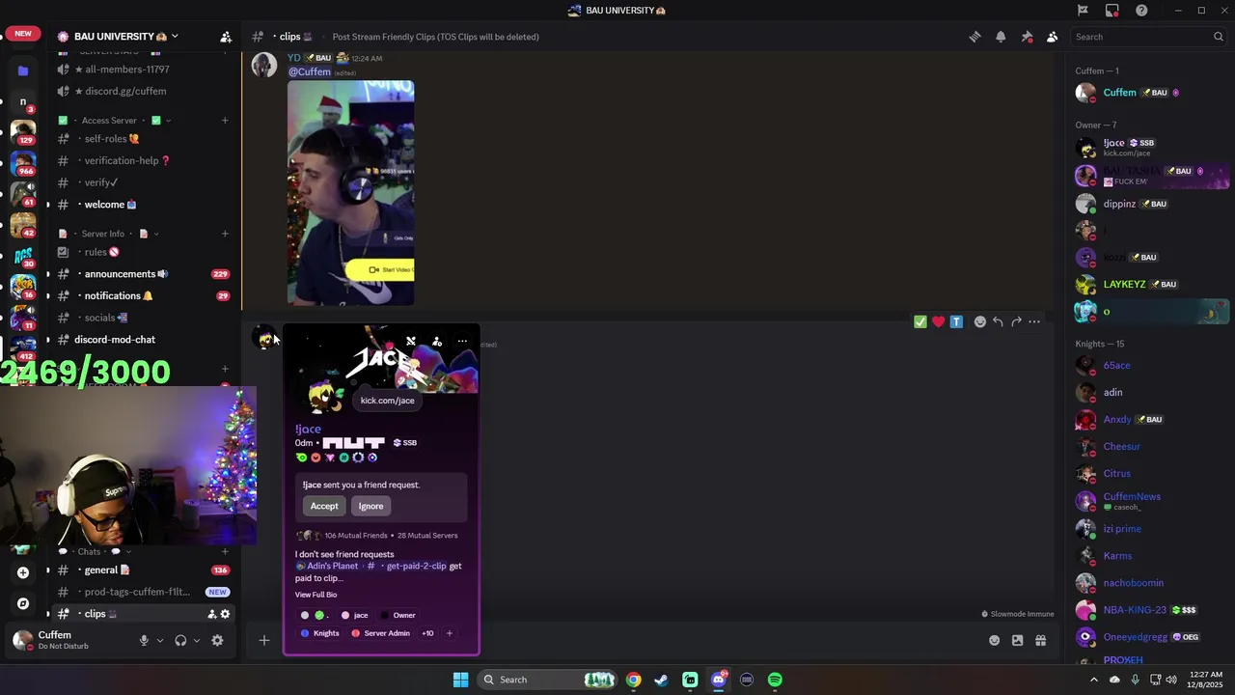Create channel in Server Info category

click(225, 234)
